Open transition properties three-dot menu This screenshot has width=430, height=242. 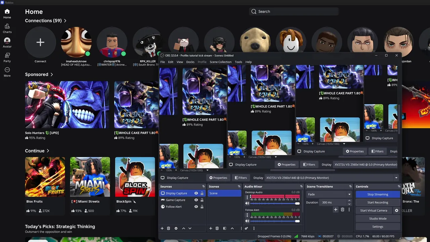[349, 209]
